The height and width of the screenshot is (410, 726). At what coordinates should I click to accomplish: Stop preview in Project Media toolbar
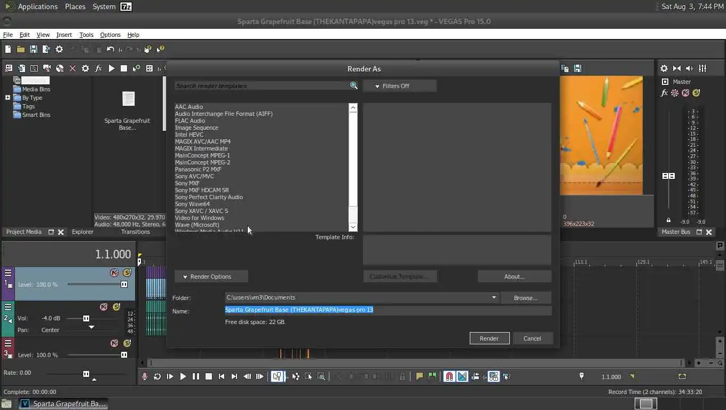(124, 68)
